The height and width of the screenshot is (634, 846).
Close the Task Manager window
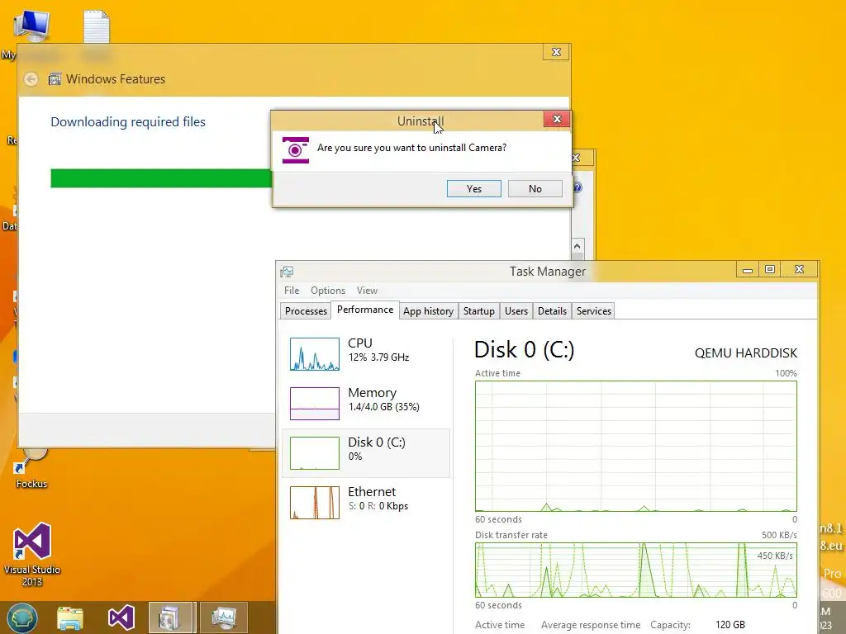tap(799, 270)
